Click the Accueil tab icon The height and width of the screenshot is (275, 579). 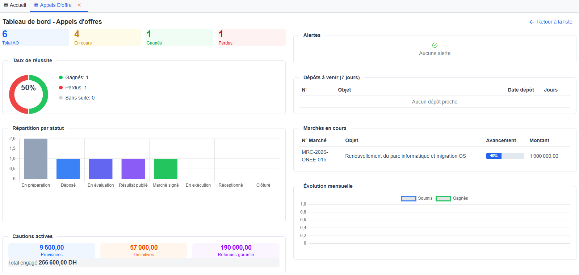click(6, 5)
